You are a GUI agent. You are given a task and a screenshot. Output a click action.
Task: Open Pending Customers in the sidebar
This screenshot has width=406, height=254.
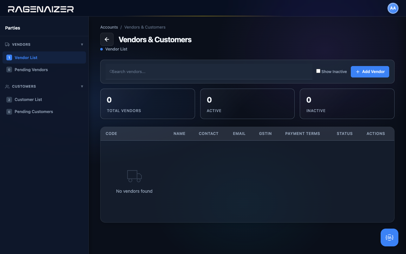(x=44, y=111)
